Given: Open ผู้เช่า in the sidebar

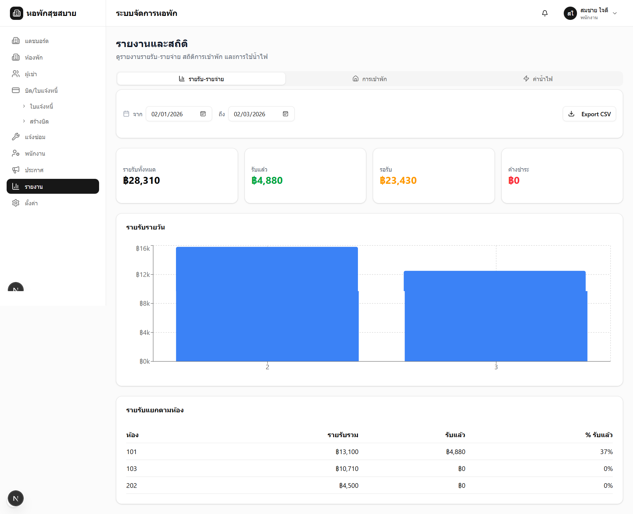Looking at the screenshot, I should [x=53, y=74].
